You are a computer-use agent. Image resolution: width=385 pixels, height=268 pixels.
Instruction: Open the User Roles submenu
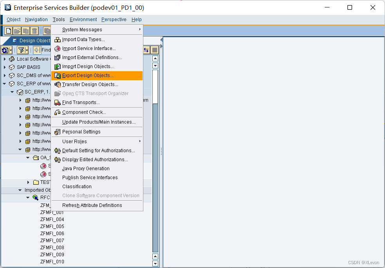(x=97, y=142)
